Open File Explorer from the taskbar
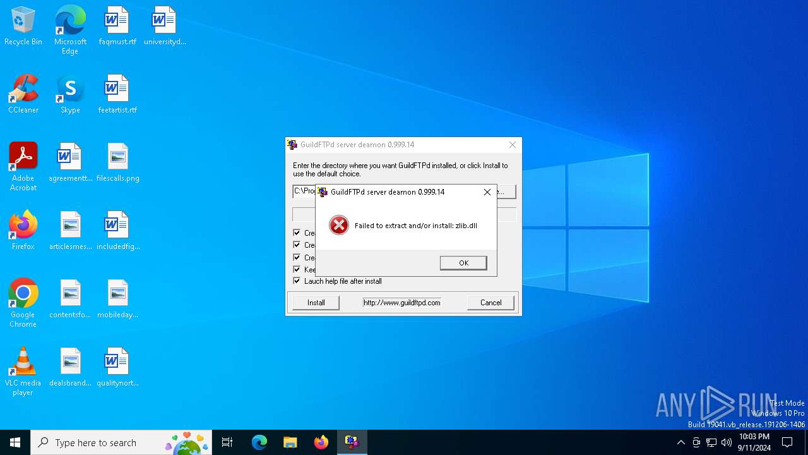This screenshot has height=455, width=808. pos(290,442)
